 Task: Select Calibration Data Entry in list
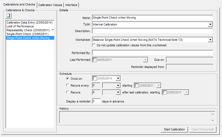[30, 23]
